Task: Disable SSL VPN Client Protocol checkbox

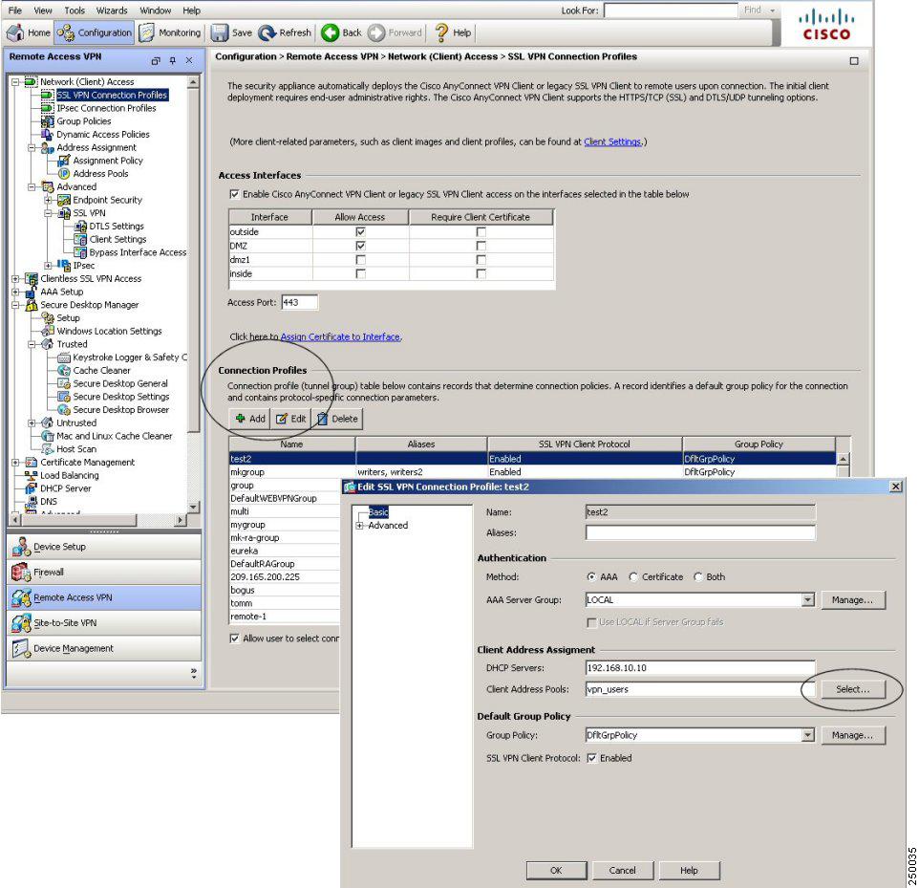Action: 592,758
